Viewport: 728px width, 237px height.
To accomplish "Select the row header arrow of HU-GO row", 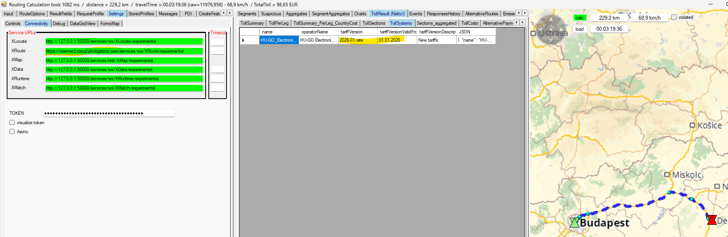I will tap(243, 40).
